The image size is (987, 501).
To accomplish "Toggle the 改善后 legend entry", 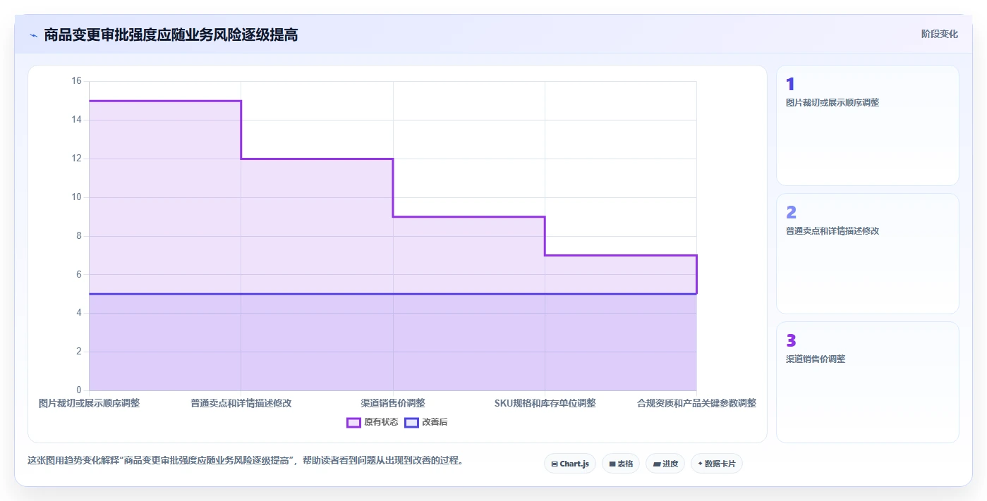I will point(425,422).
